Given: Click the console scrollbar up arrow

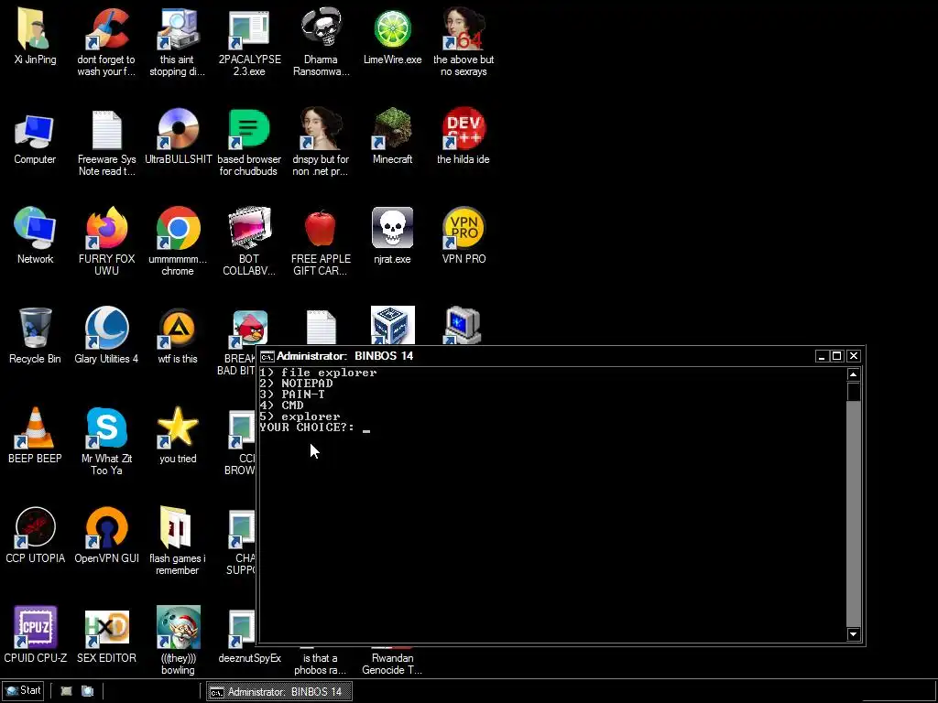Looking at the screenshot, I should click(853, 374).
